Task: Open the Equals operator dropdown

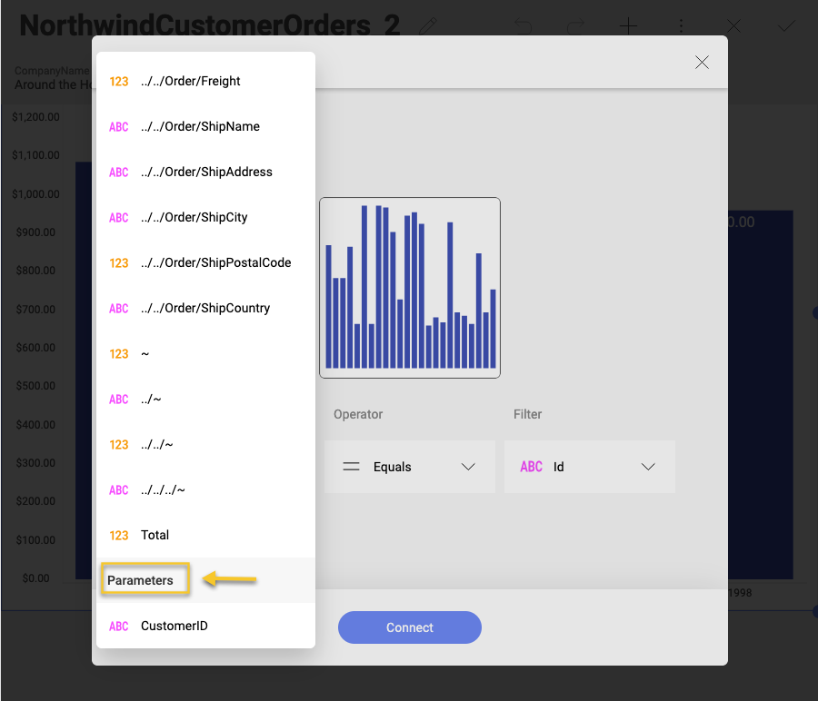Action: (409, 467)
